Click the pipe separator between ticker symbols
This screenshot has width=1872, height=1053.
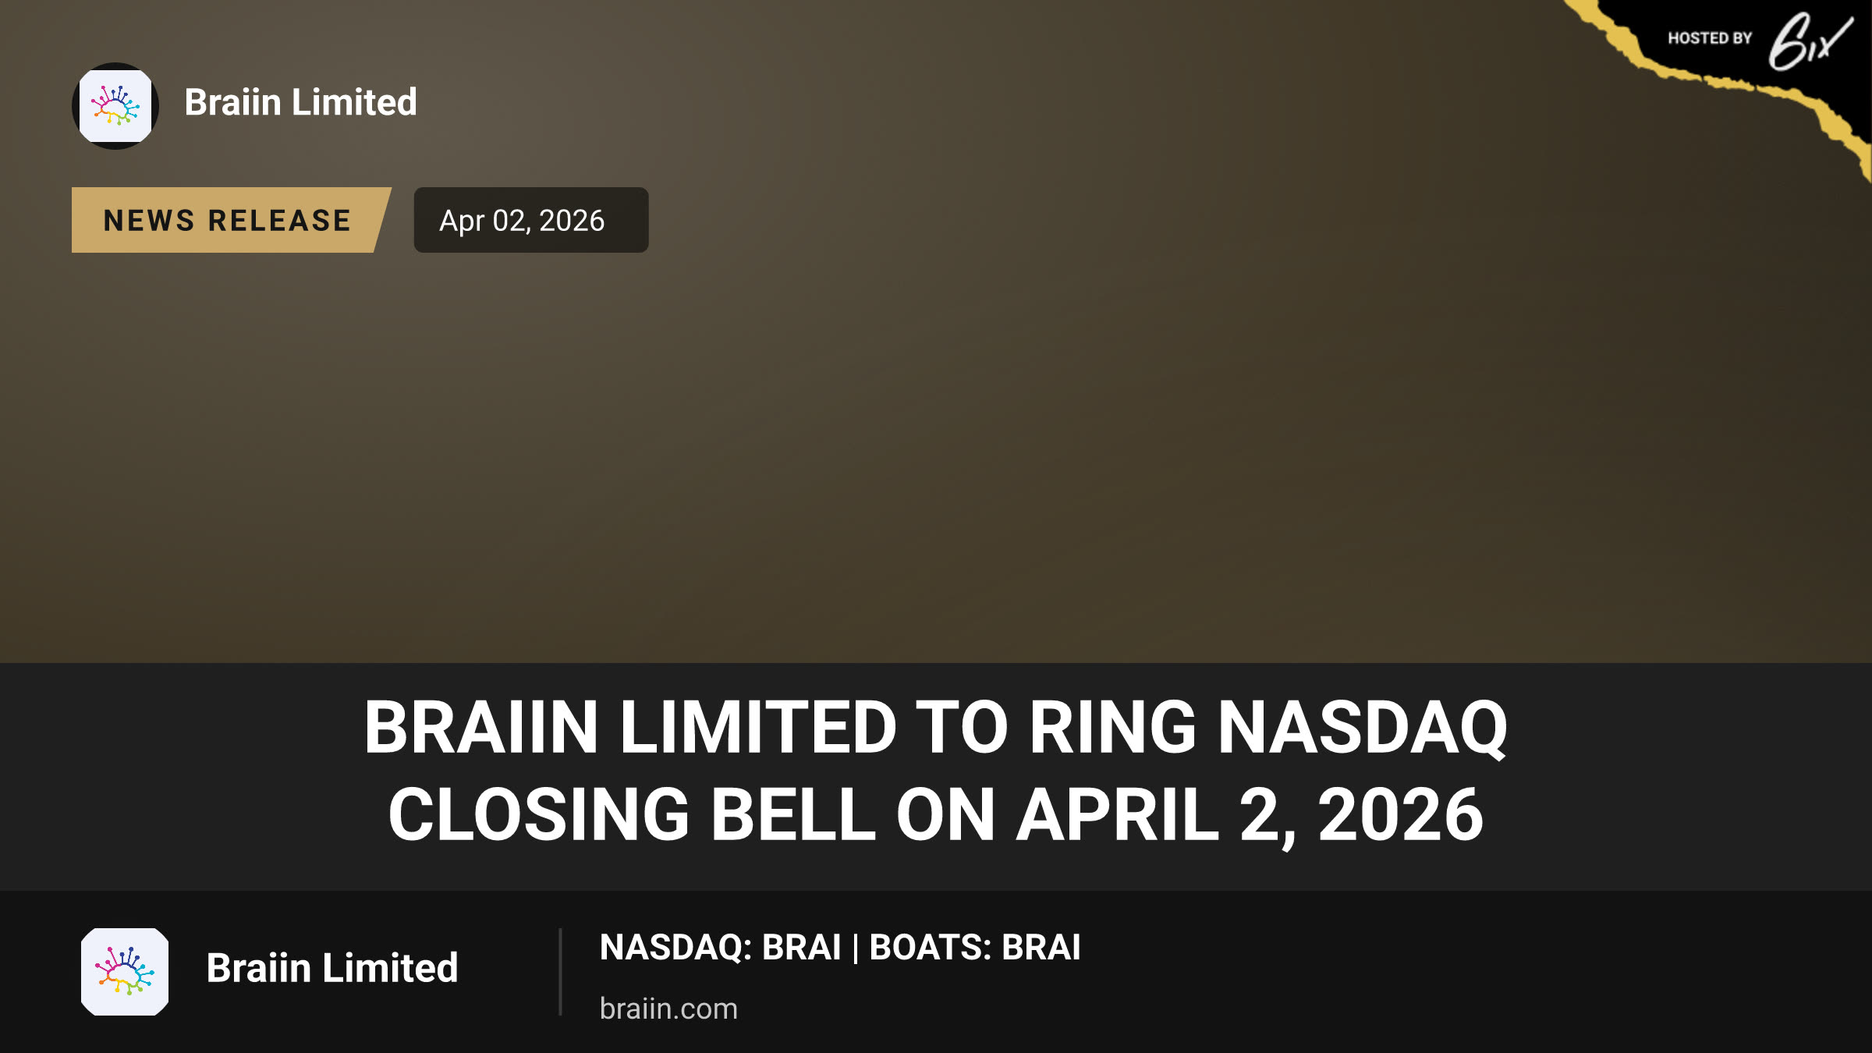pyautogui.click(x=855, y=948)
